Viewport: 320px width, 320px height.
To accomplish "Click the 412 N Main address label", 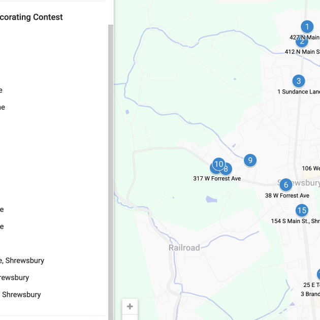I will coord(302,52).
